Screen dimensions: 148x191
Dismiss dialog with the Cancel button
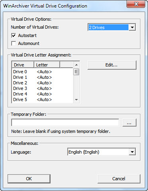119,179
